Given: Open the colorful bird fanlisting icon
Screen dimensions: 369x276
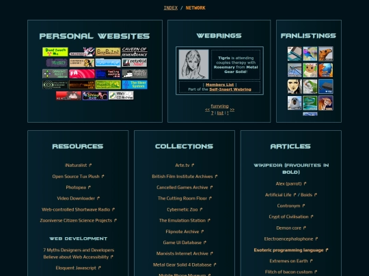Looking at the screenshot, I should pos(310,54).
